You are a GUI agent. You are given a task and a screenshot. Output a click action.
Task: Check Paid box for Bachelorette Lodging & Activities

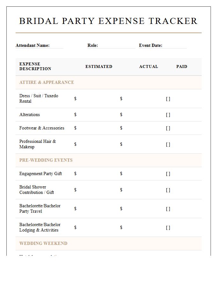point(168,228)
